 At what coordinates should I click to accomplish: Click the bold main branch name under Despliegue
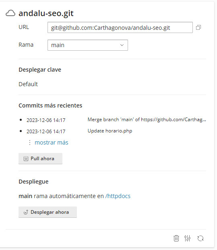pos(25,196)
